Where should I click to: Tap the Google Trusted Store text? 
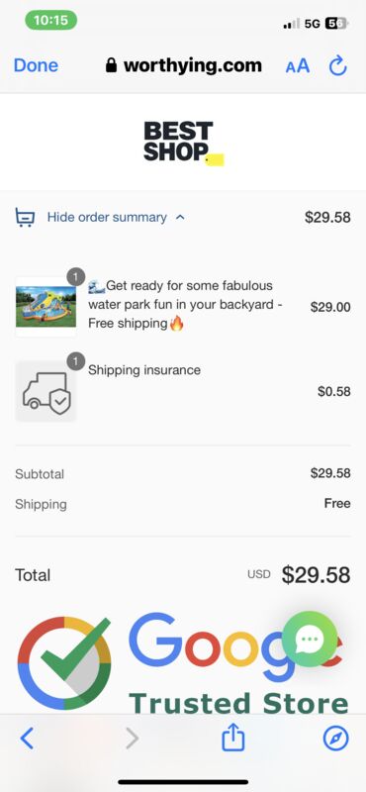coord(238,703)
